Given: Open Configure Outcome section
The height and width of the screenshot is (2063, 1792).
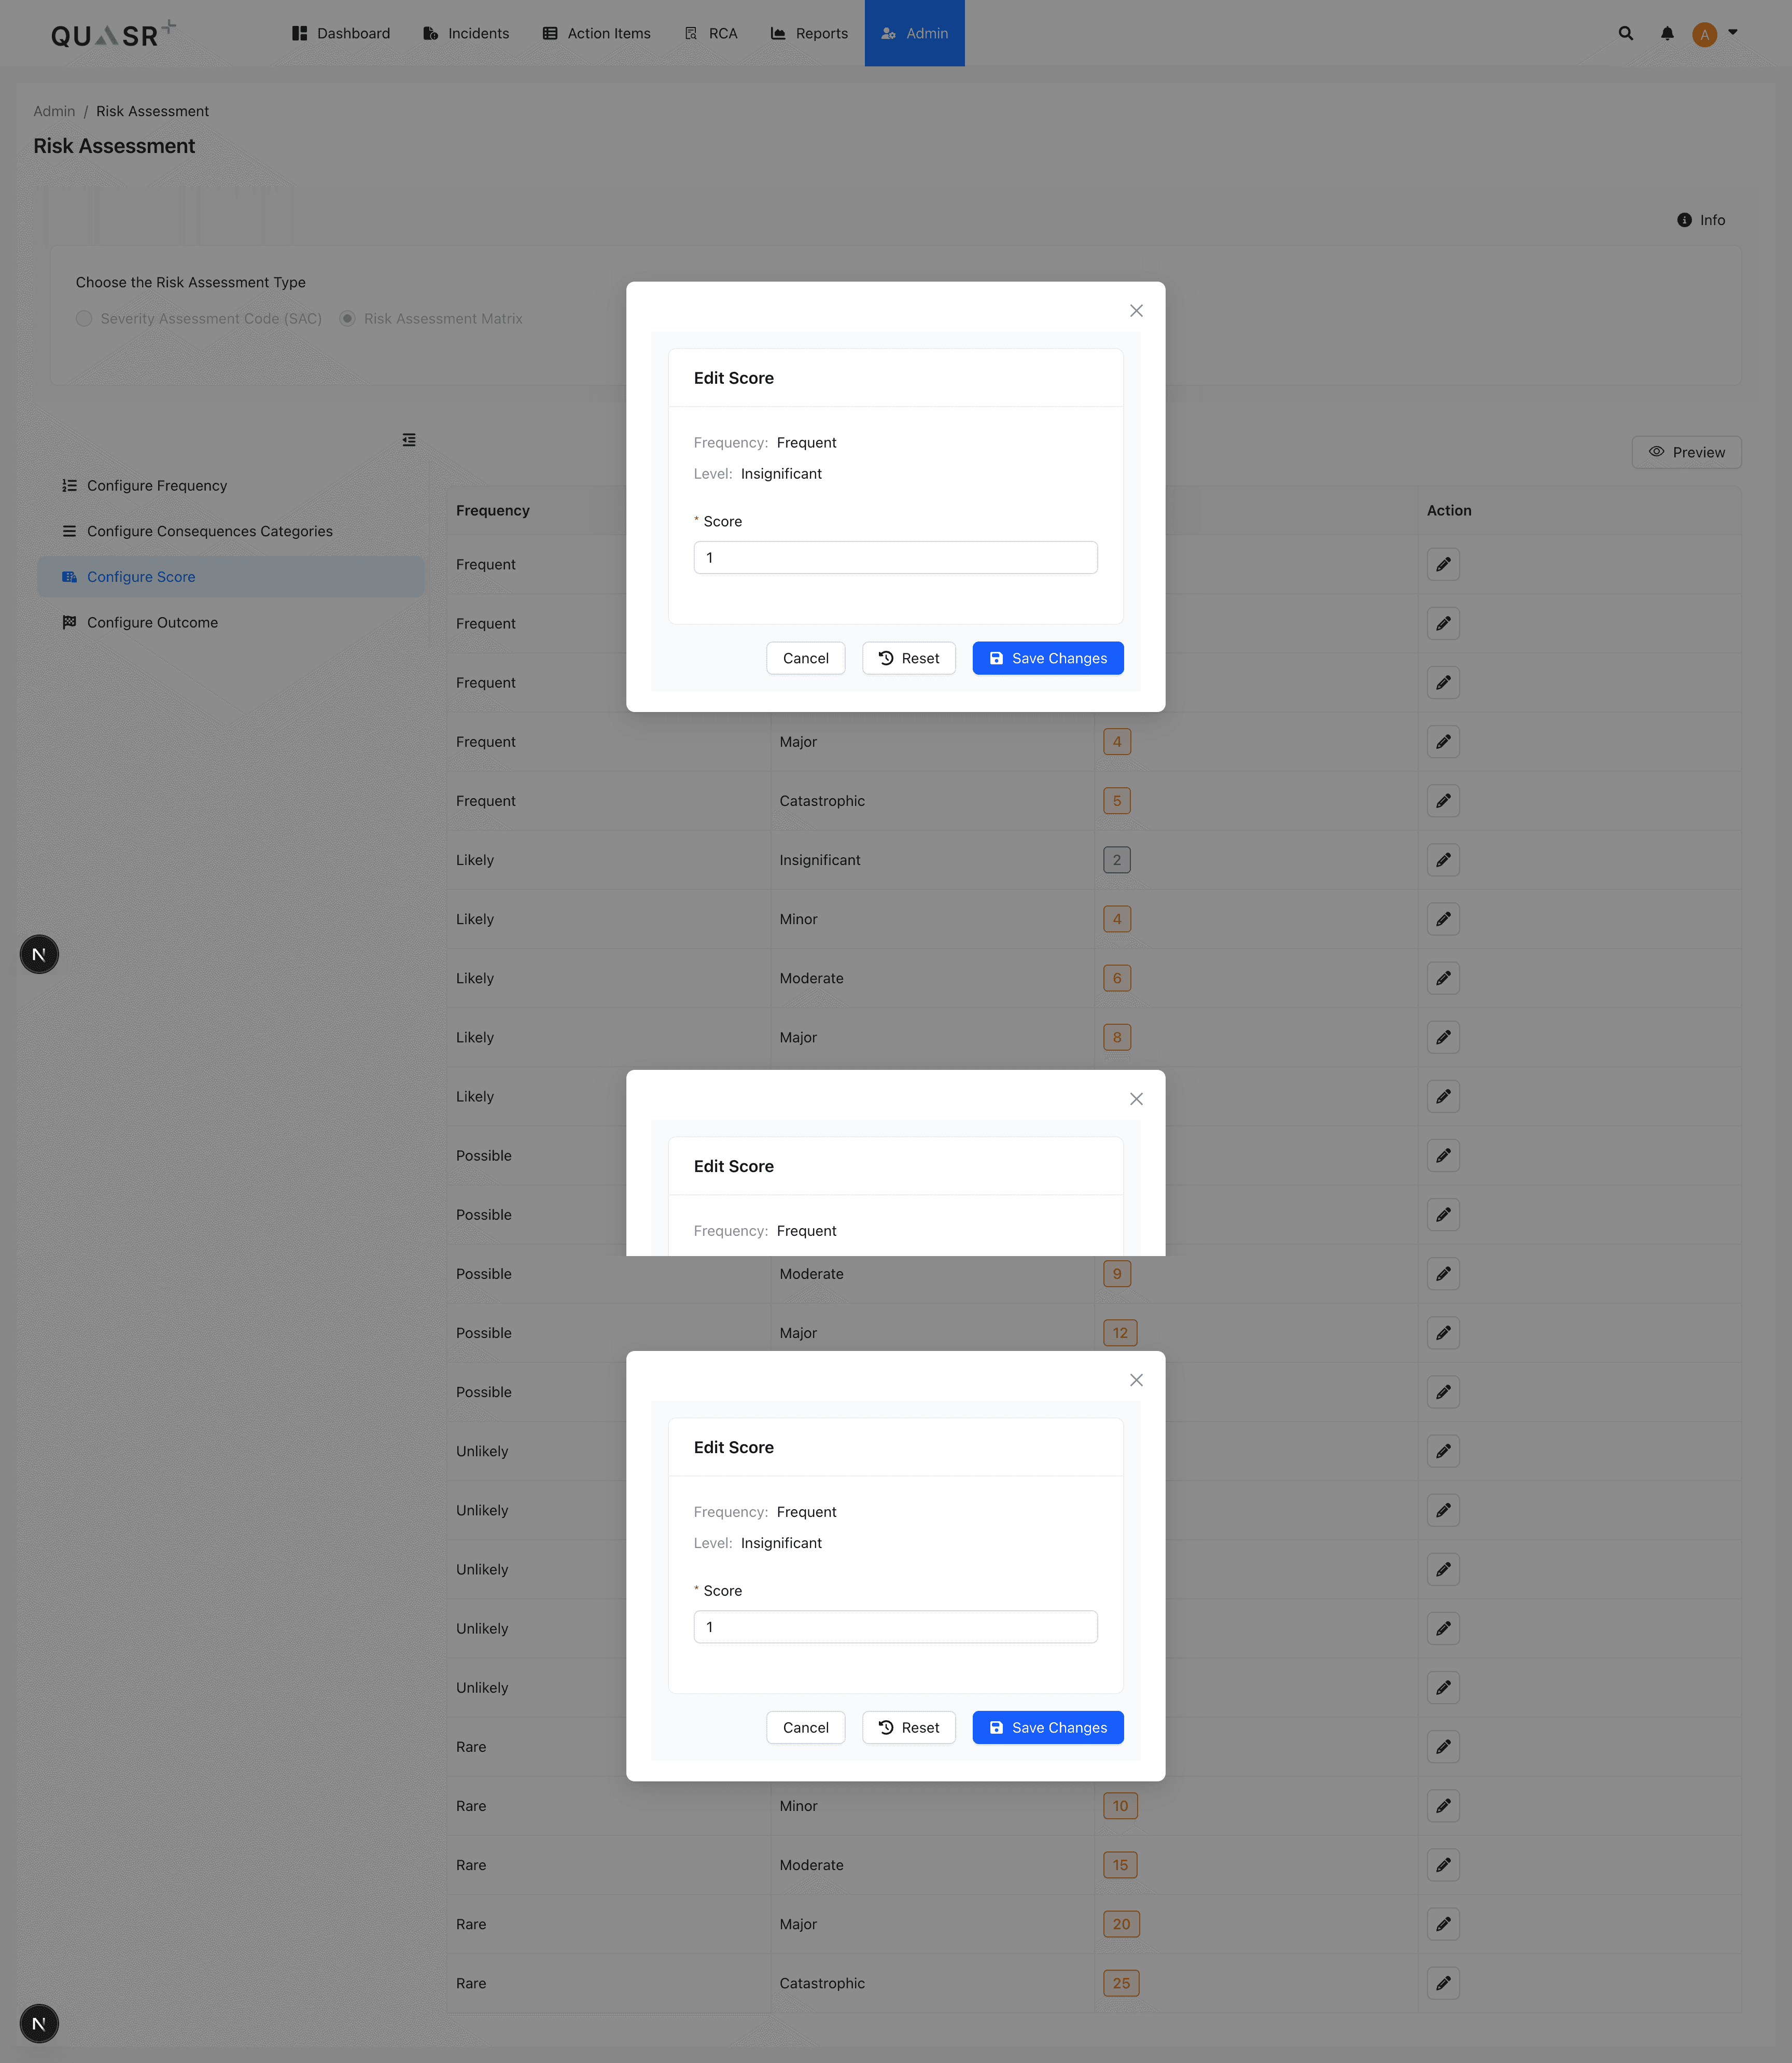Looking at the screenshot, I should point(152,622).
